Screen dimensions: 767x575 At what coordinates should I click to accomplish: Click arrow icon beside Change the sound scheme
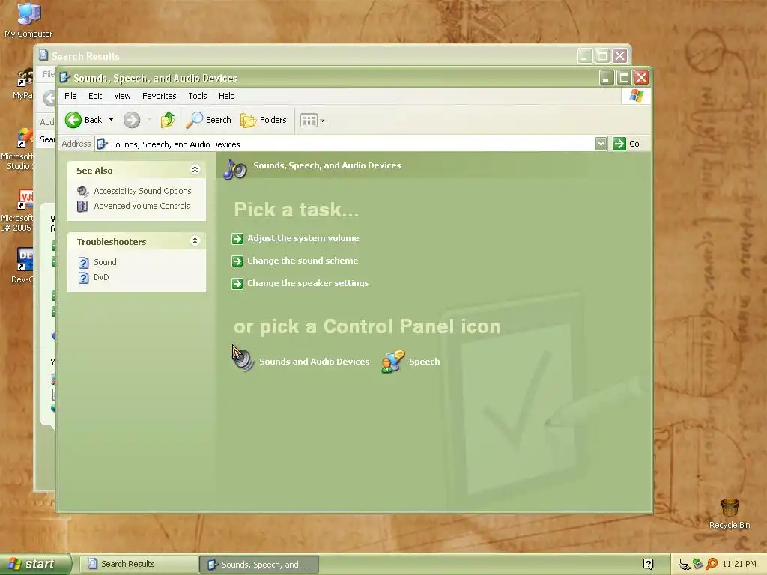[x=237, y=261]
